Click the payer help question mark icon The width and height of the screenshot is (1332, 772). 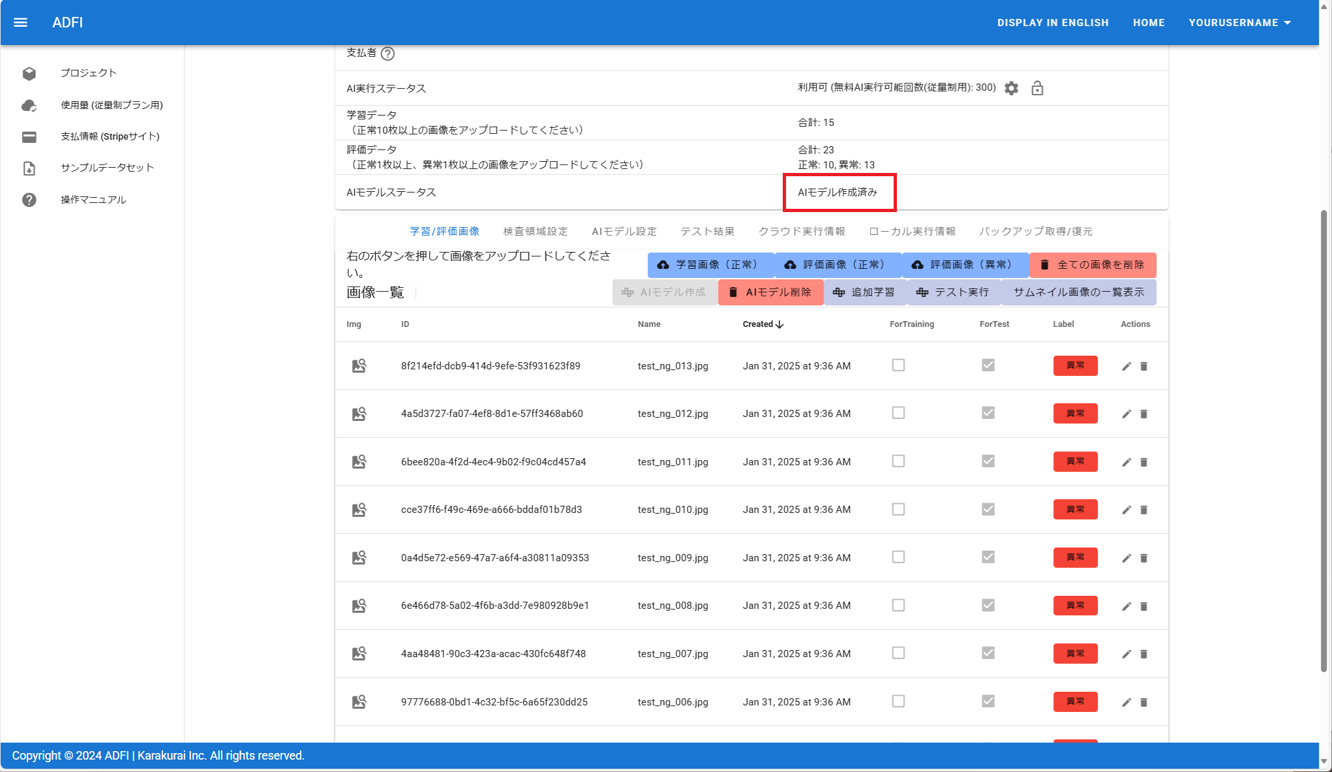(x=387, y=54)
